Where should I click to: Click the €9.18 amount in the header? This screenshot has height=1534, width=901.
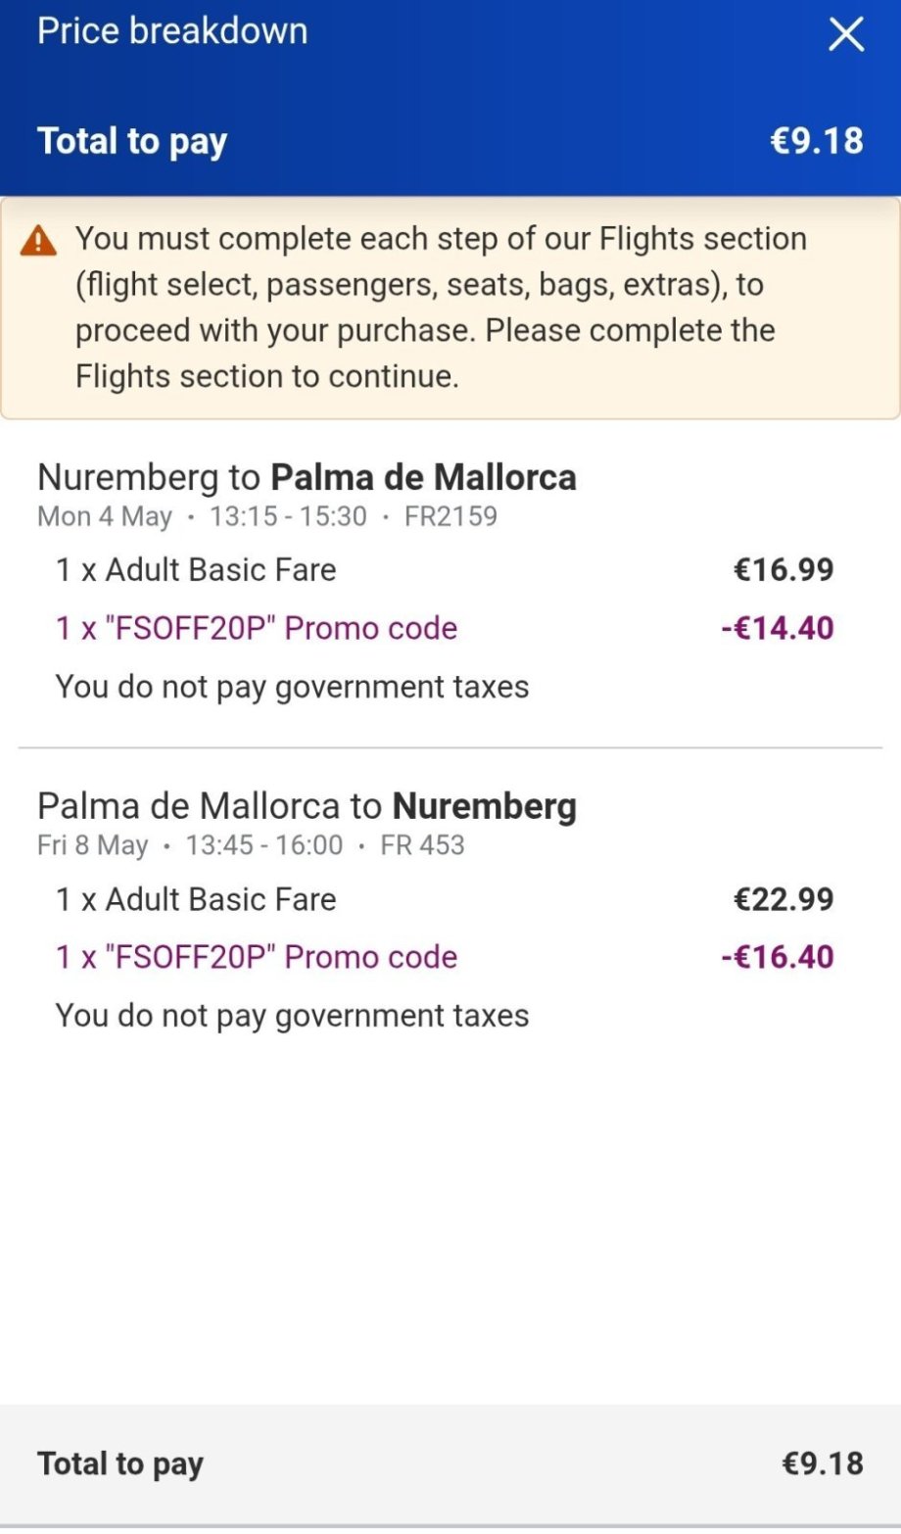817,141
